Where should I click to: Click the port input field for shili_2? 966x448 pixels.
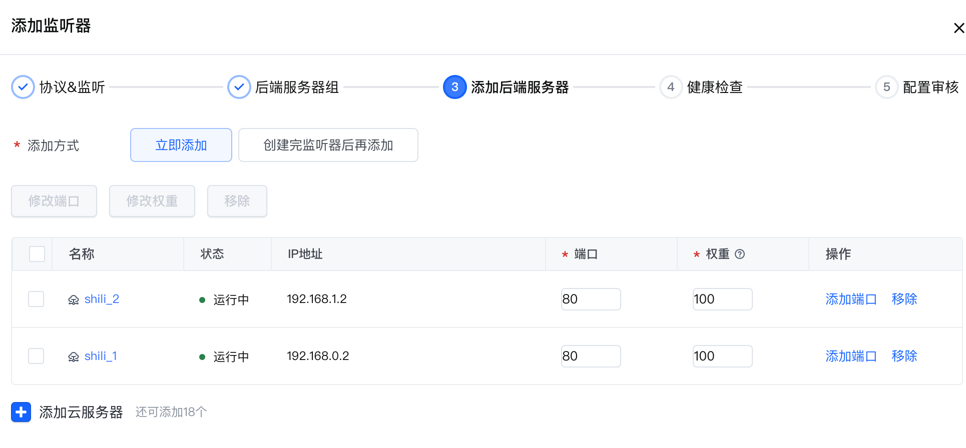(591, 299)
